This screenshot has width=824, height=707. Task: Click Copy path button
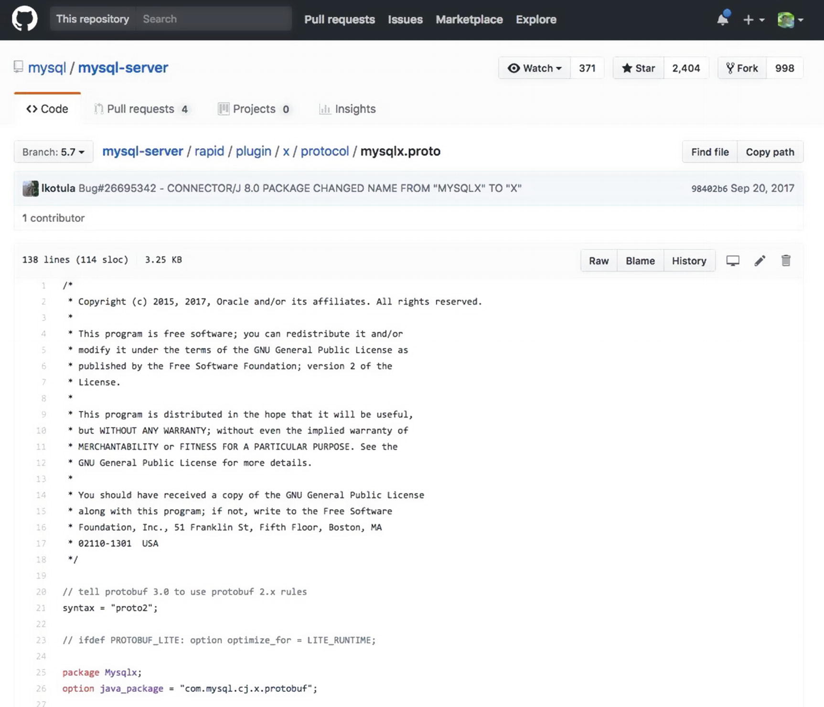pos(770,152)
